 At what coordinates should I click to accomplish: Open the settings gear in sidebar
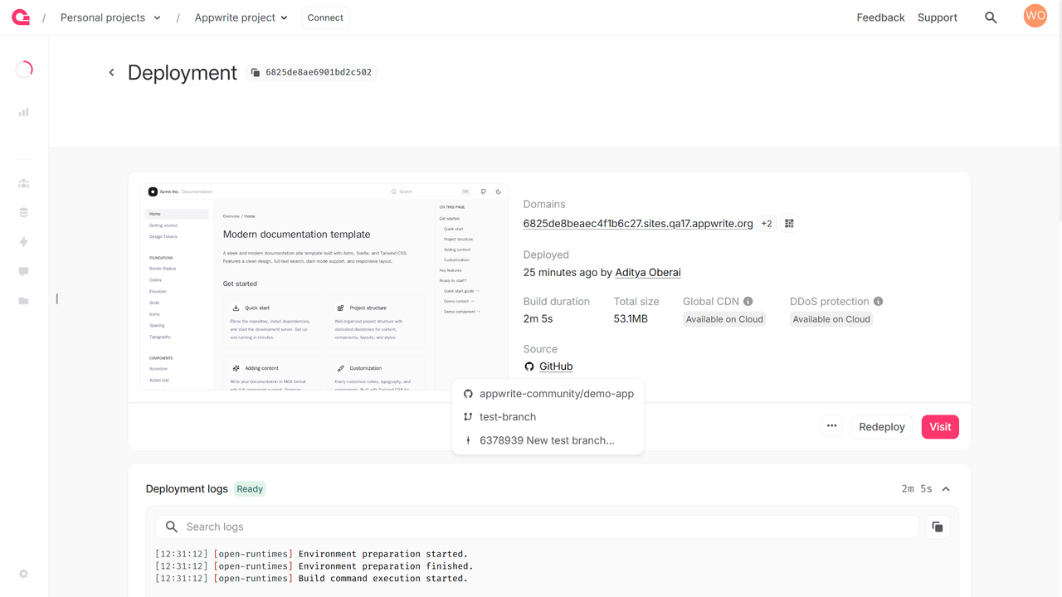(23, 574)
